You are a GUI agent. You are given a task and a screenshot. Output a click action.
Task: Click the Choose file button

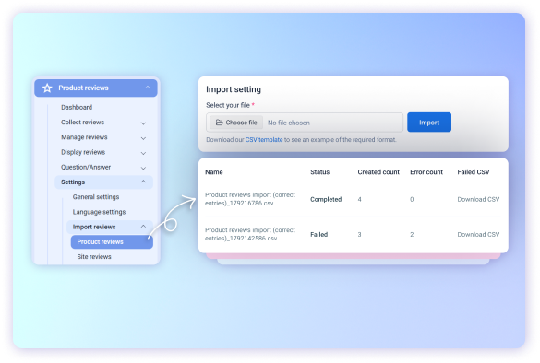click(236, 123)
